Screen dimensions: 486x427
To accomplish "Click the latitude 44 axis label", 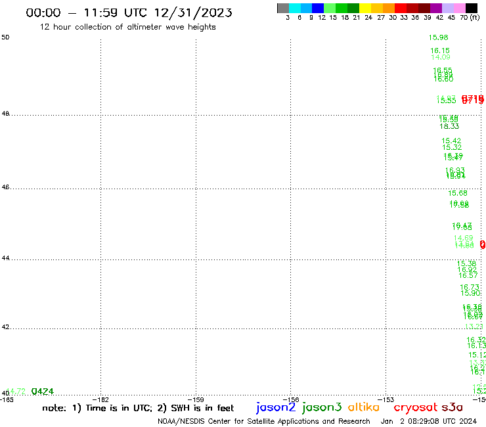I will [x=5, y=258].
